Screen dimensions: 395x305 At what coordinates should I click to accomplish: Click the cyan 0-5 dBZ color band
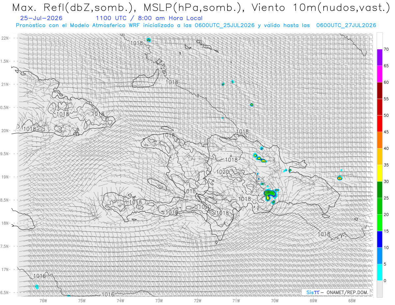pos(380,272)
